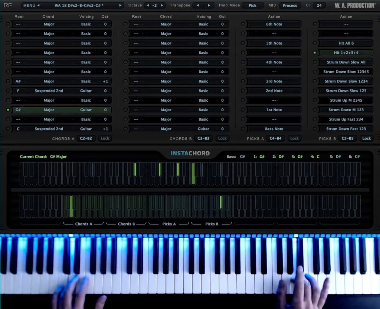Increase Octave with the right arrow
The image size is (380, 309).
162,5
